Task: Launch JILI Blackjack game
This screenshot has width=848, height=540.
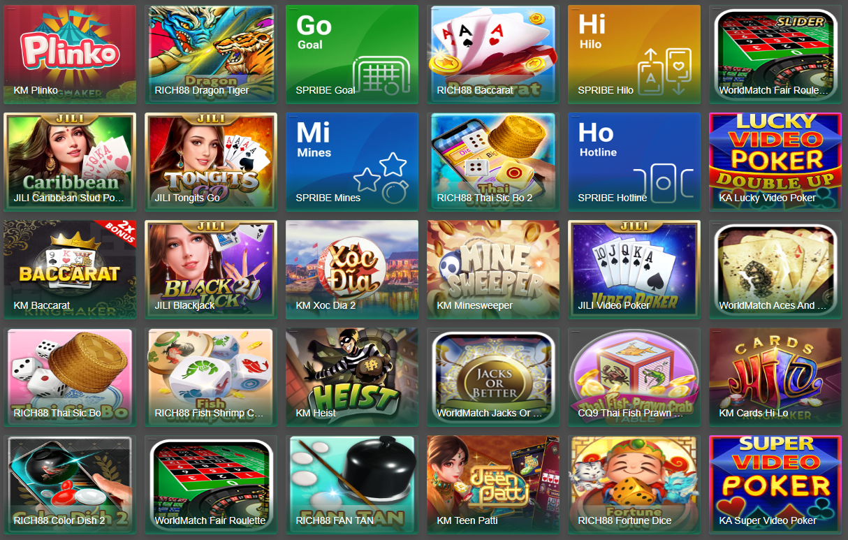Action: point(210,270)
